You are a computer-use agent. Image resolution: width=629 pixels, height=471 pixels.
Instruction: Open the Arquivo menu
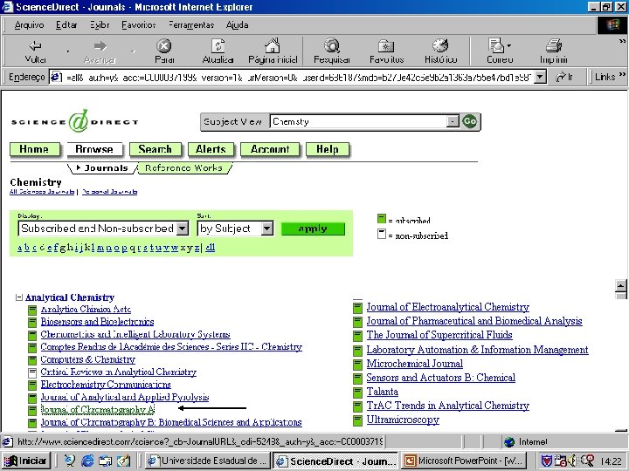(x=29, y=24)
